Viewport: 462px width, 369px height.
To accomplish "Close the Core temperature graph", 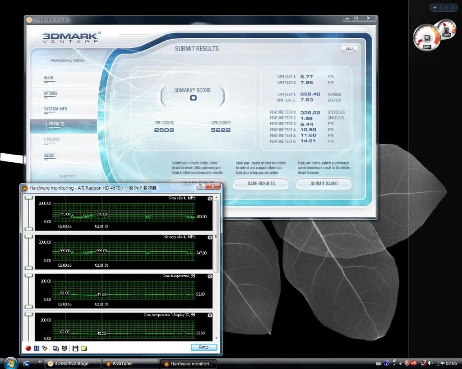I will click(210, 276).
